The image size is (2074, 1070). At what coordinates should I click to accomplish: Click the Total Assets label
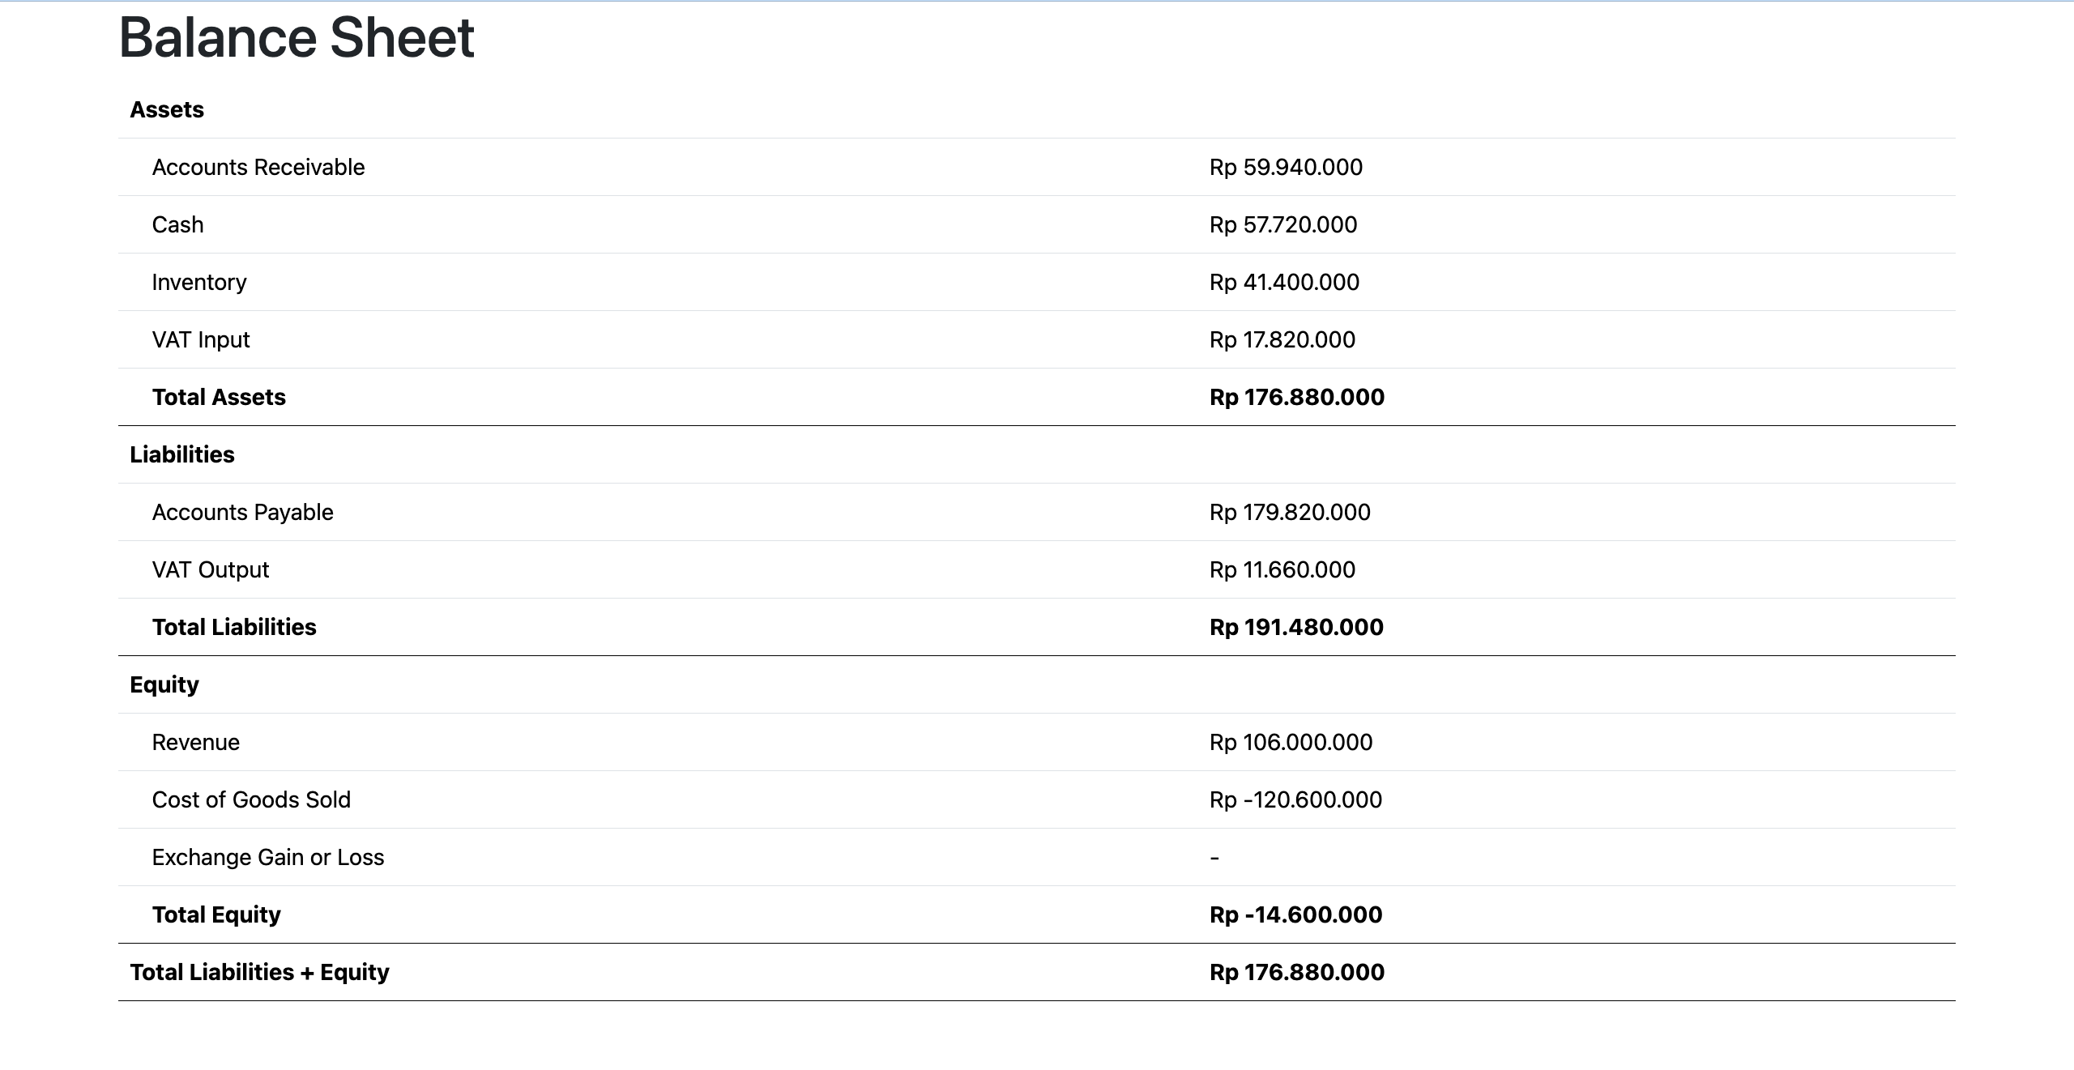pos(219,397)
